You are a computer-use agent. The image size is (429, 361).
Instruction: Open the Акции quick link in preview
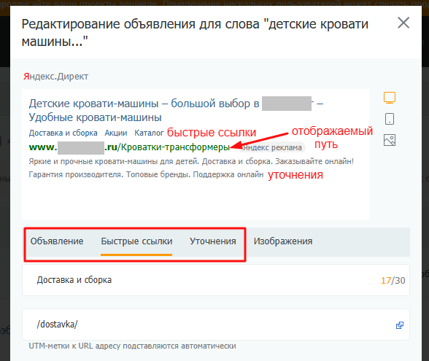pos(116,133)
